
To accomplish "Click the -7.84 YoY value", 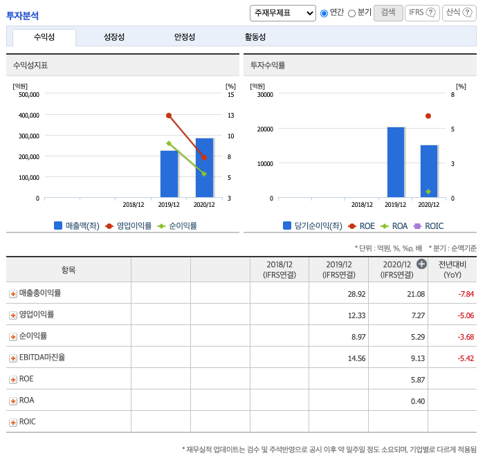I will (466, 294).
